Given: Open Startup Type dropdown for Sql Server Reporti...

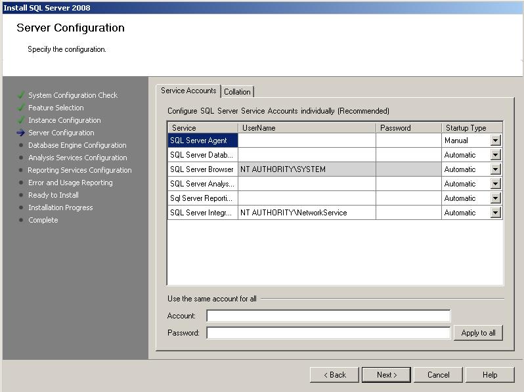Looking at the screenshot, I should [495, 198].
